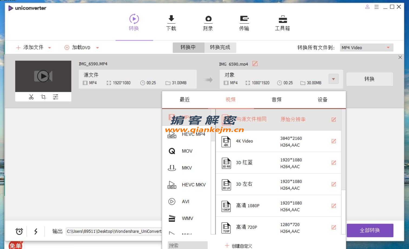Open the hamburger menu in title bar
This screenshot has width=409, height=249.
pyautogui.click(x=377, y=7)
